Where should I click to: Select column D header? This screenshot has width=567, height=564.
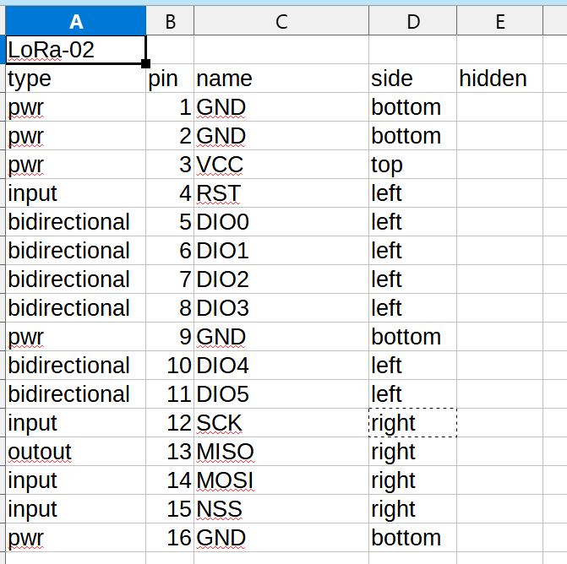(x=413, y=21)
